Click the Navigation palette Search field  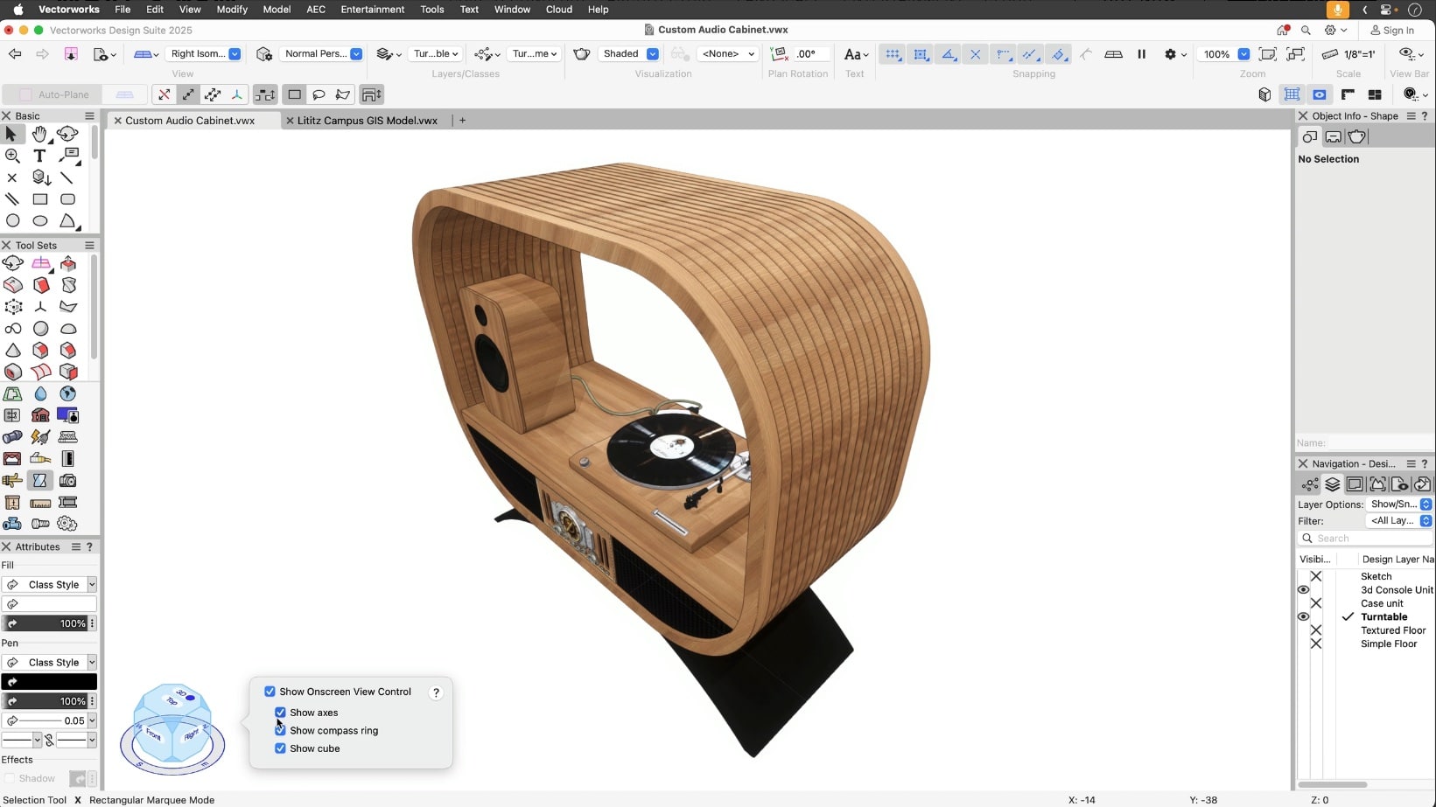click(x=1369, y=539)
